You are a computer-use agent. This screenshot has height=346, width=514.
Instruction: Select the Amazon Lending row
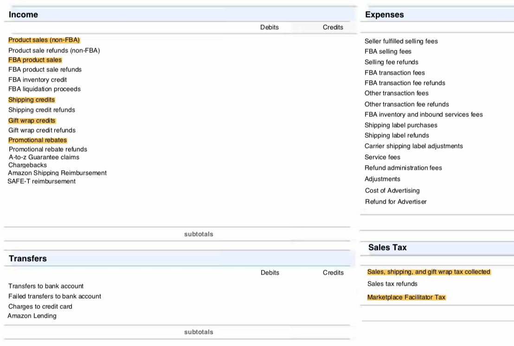(x=32, y=316)
